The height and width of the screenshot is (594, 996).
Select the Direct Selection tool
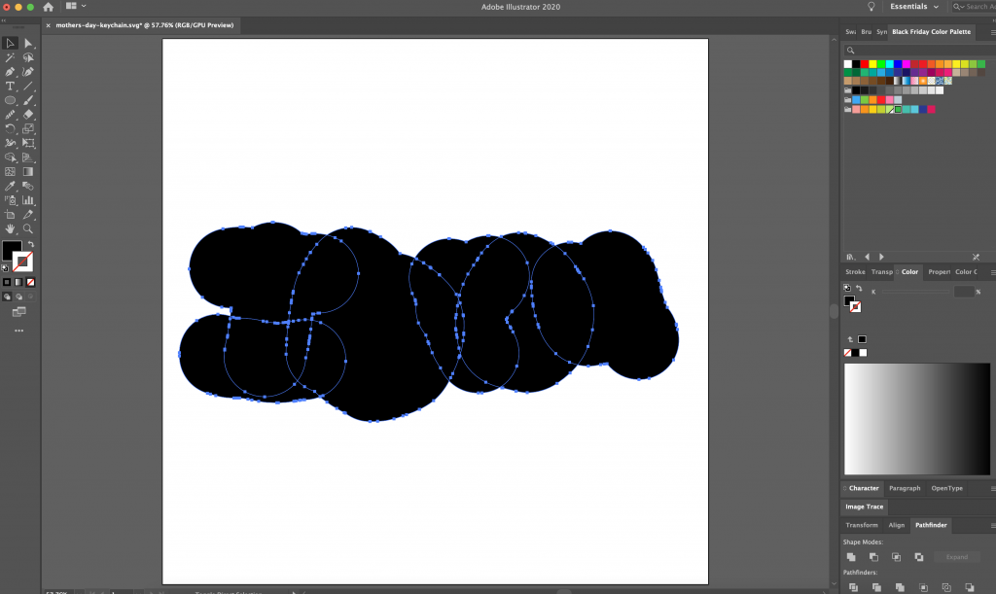(x=28, y=43)
